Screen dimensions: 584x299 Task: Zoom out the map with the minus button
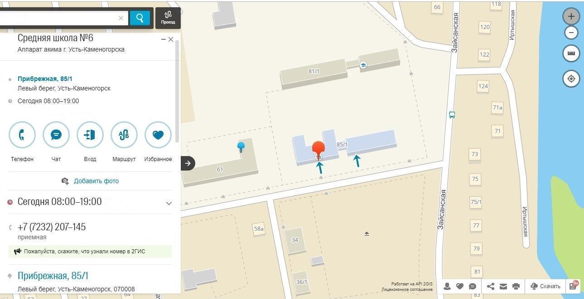571,33
